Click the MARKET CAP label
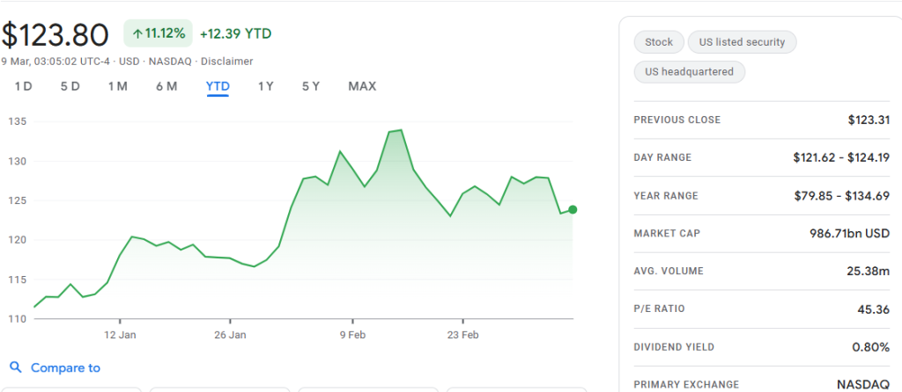 [x=666, y=234]
